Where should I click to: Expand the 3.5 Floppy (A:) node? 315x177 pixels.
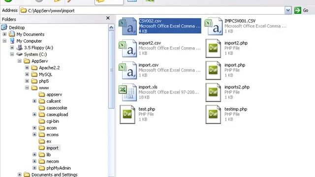[x=12, y=48]
